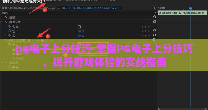Click the :00:00 timecode on ruler
The image size is (208, 110).
[162, 8]
